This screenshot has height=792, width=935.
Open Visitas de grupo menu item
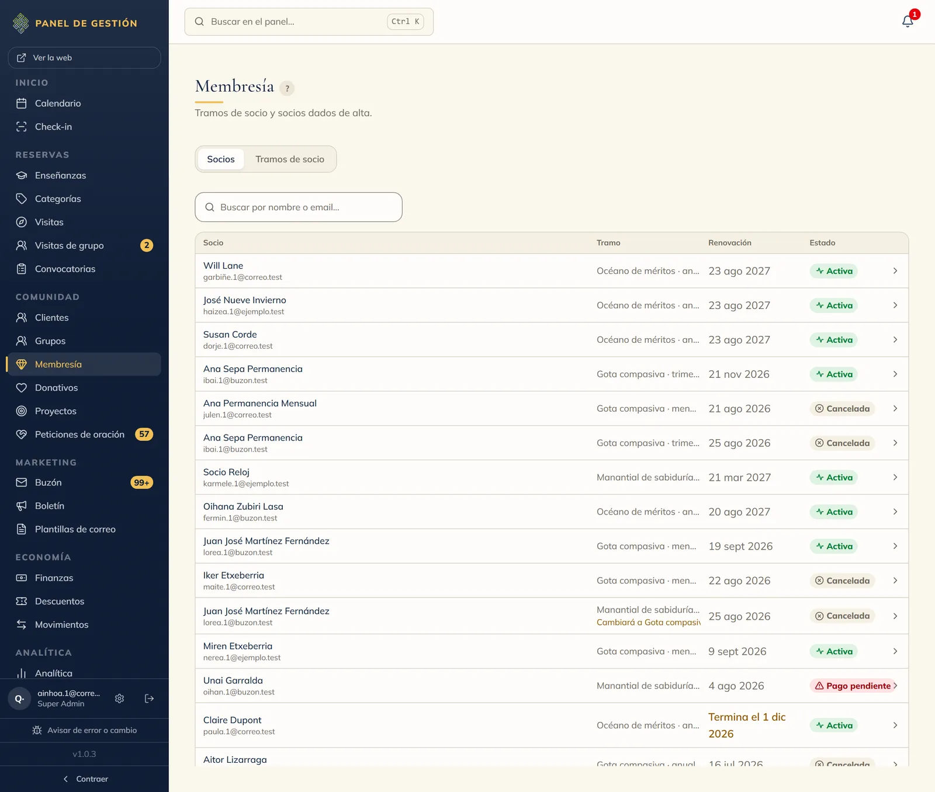84,246
